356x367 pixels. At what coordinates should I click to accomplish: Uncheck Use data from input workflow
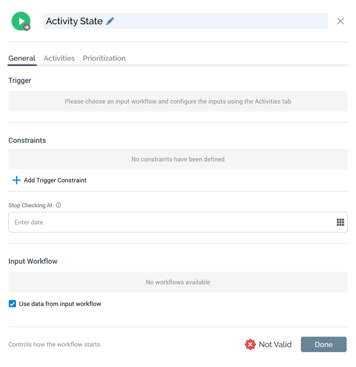(x=12, y=304)
